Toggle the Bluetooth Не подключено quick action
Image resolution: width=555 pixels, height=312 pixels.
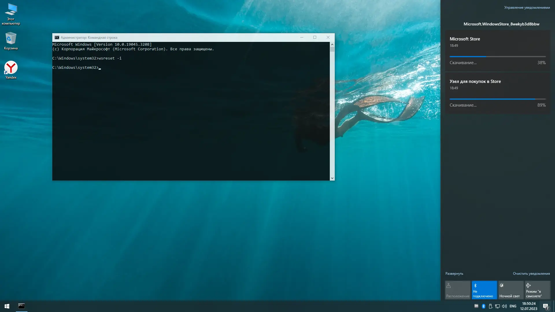point(484,290)
